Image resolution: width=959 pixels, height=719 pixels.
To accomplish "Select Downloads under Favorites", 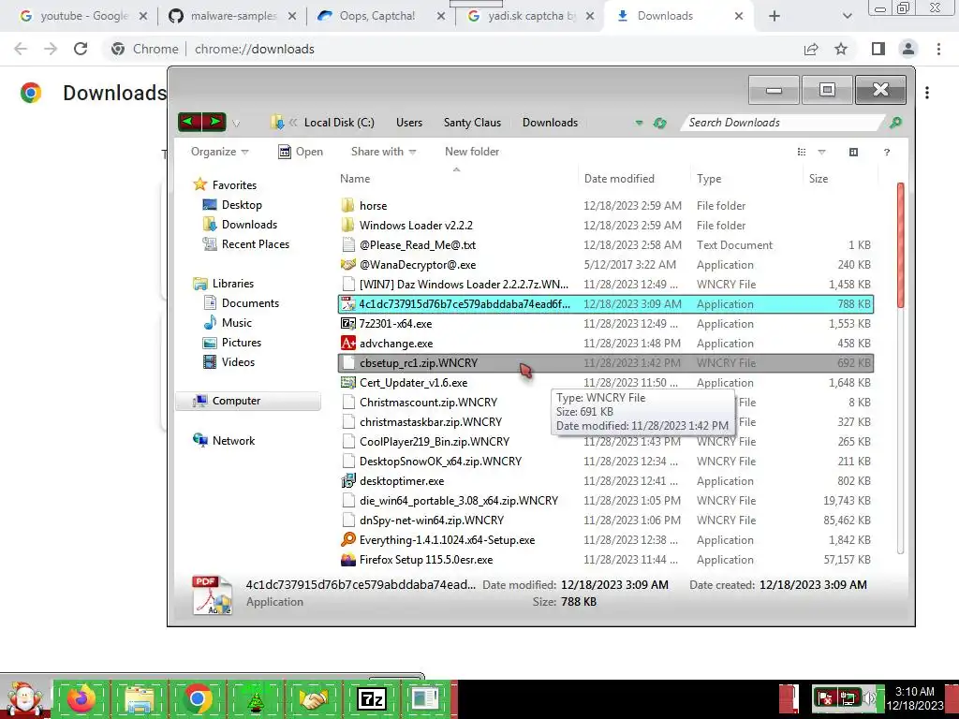I will (239, 225).
